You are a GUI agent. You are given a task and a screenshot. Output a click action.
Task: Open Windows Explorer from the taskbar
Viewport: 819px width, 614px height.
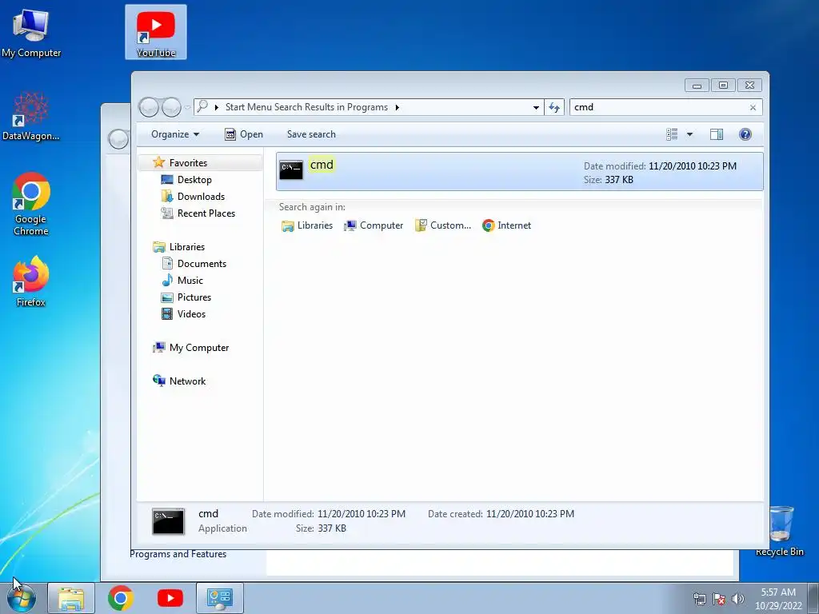point(71,598)
